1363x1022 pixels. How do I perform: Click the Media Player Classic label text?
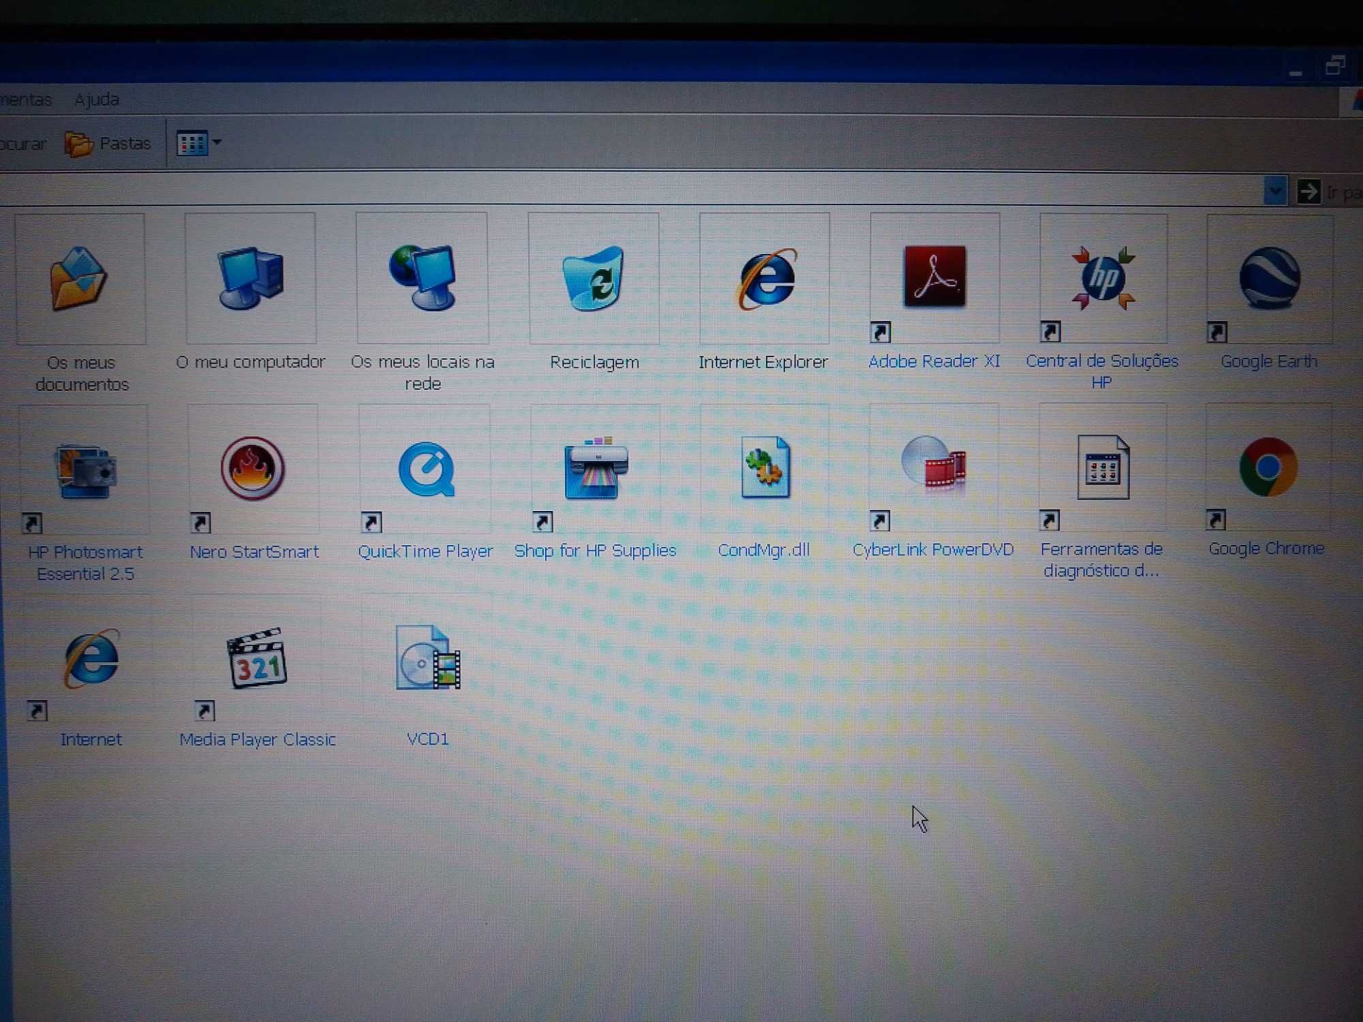(x=258, y=739)
